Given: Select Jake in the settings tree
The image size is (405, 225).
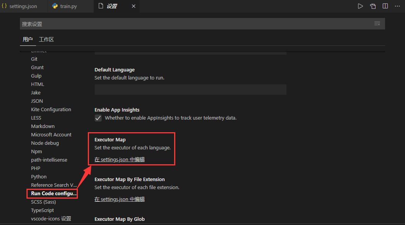Looking at the screenshot, I should pos(36,92).
